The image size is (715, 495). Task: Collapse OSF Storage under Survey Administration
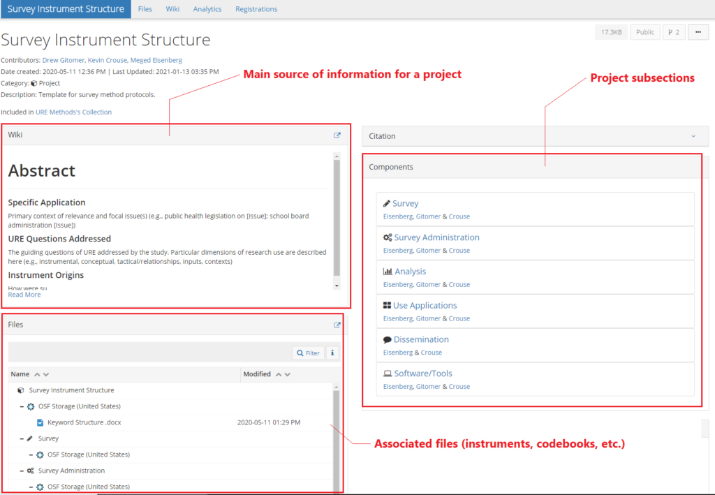(31, 487)
